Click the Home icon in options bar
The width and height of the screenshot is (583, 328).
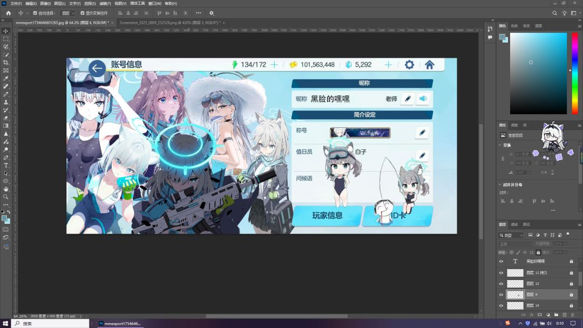click(8, 13)
